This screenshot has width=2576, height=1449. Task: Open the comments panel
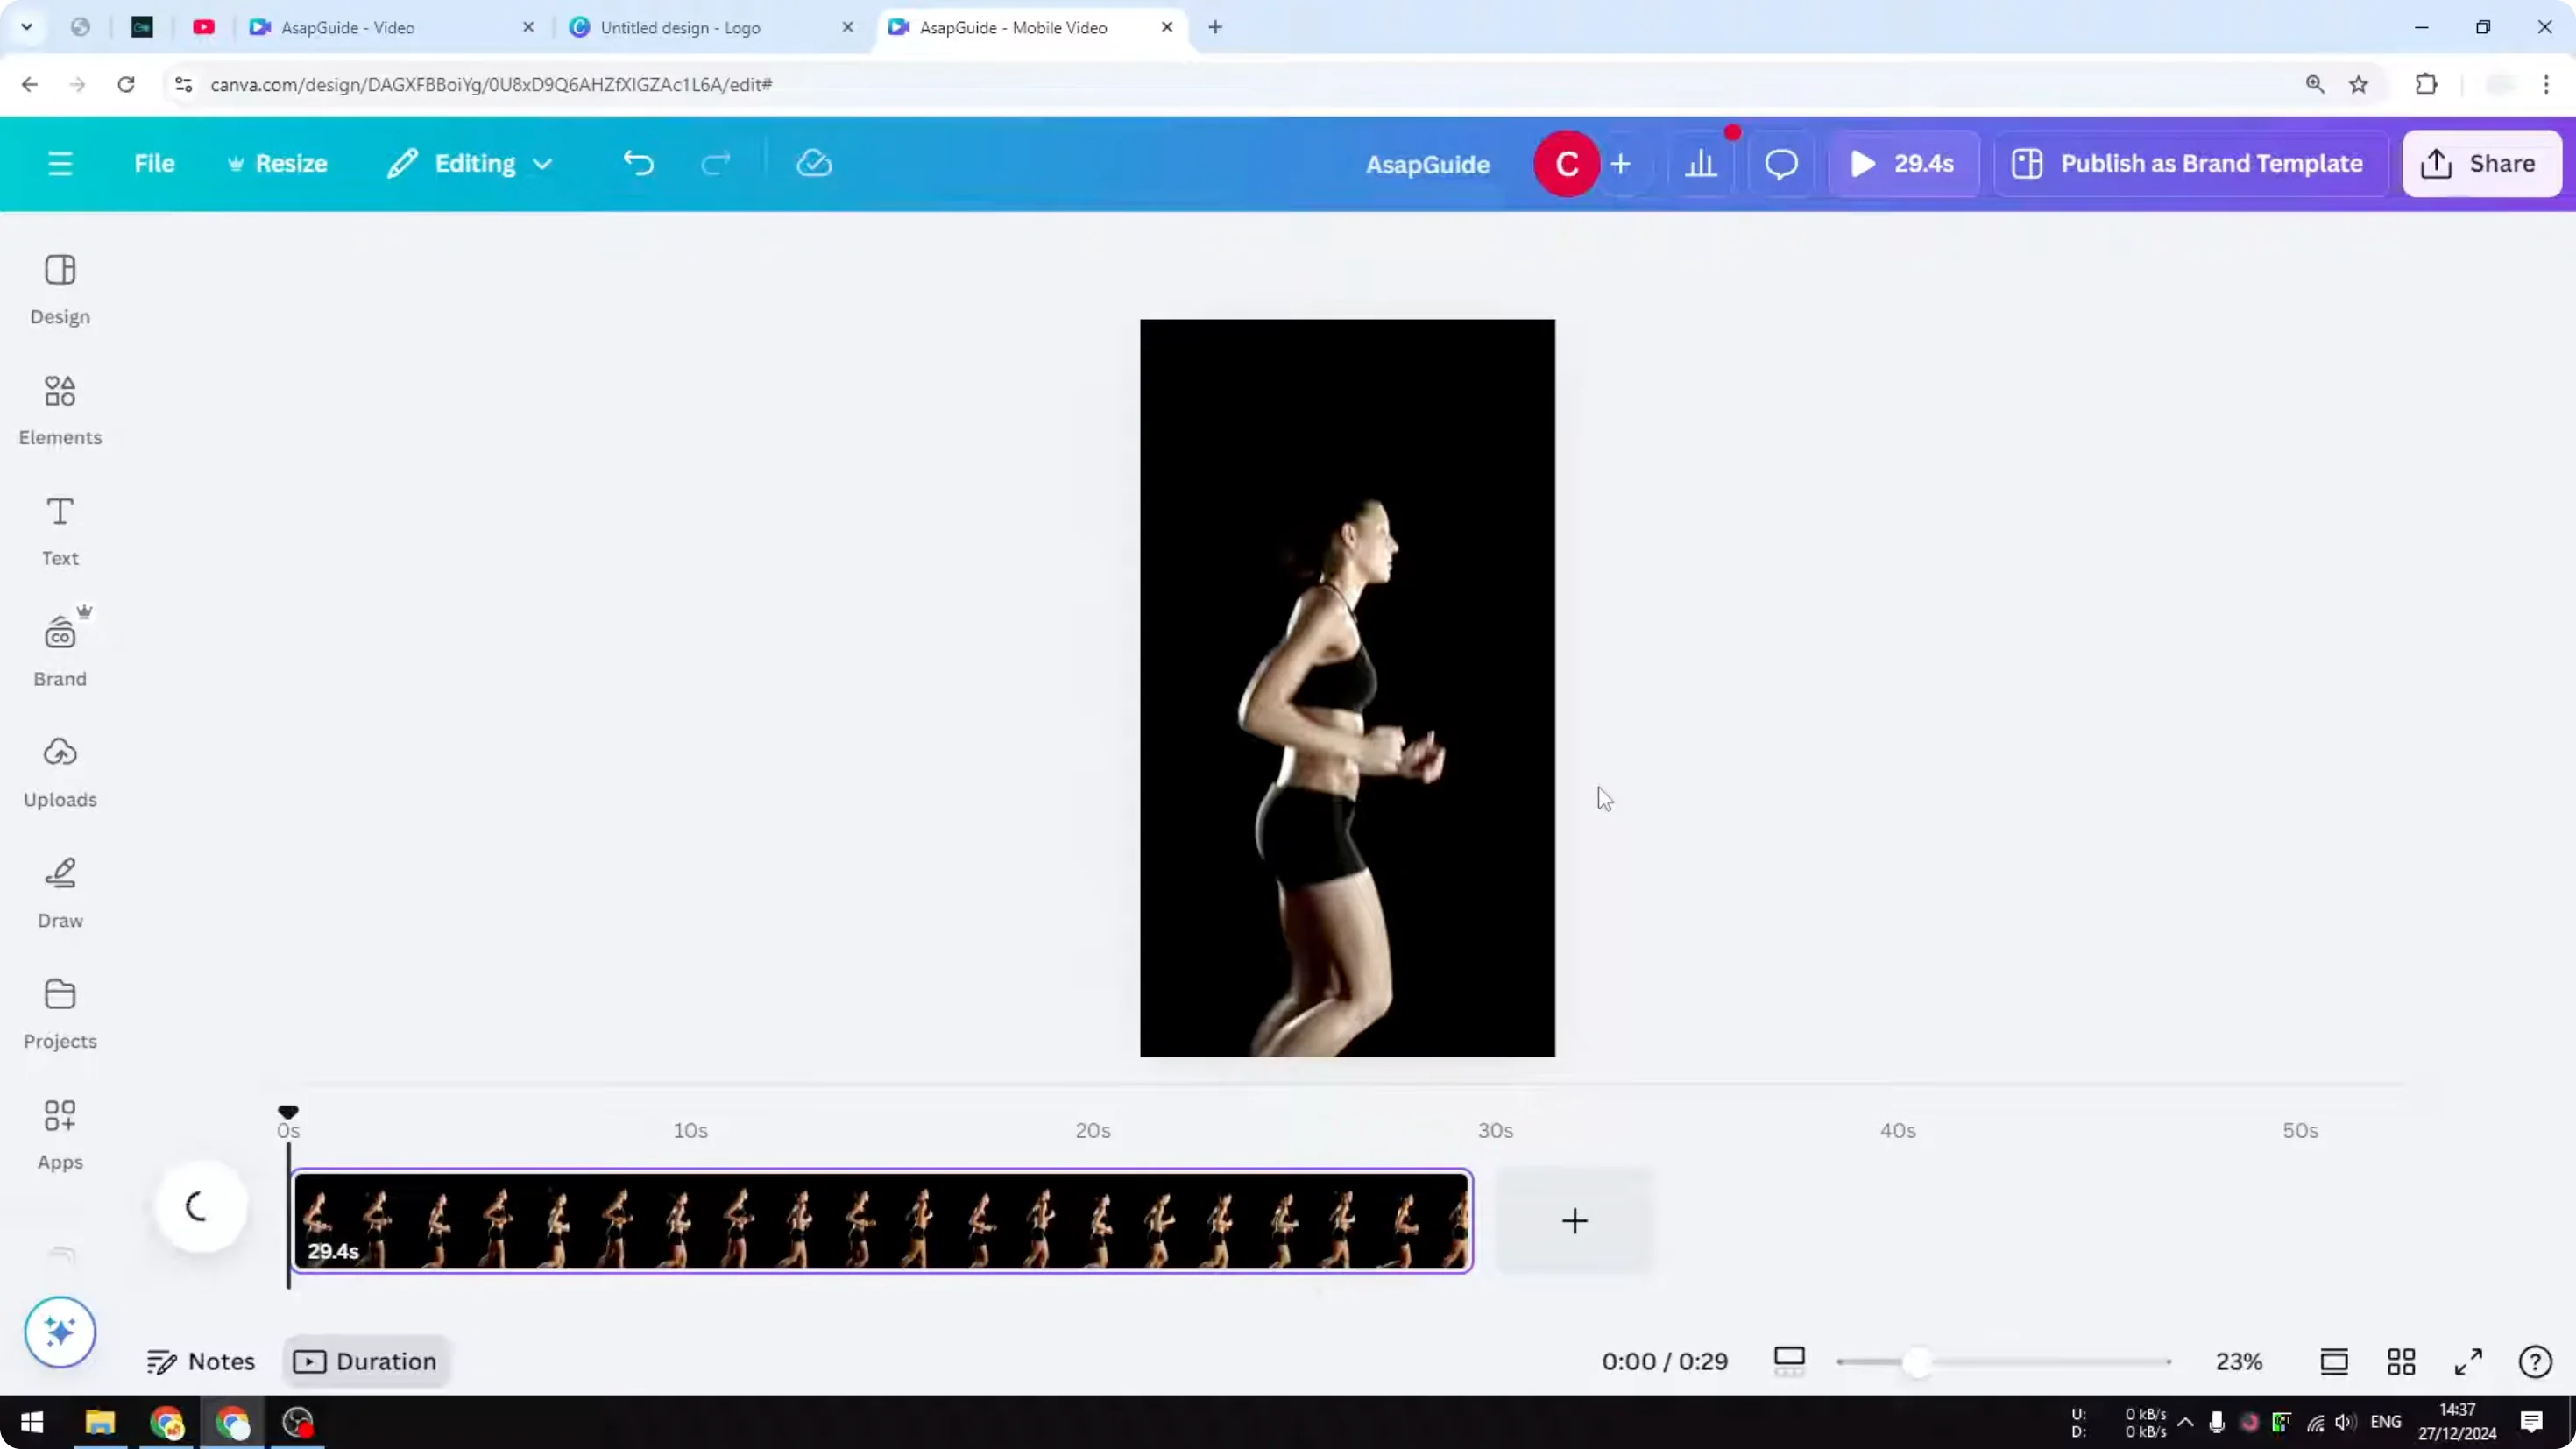(x=1781, y=163)
